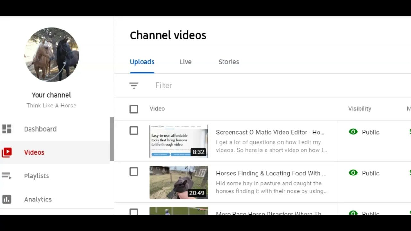The width and height of the screenshot is (411, 231).
Task: Select Videos label in the sidebar
Action: tap(34, 152)
